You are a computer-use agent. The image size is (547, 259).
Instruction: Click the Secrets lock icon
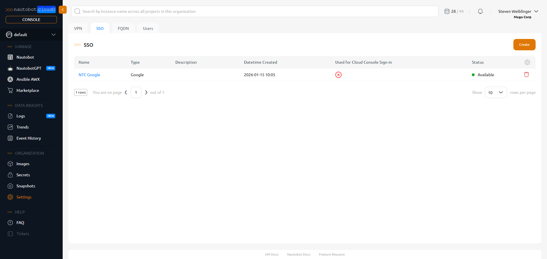coord(10,175)
